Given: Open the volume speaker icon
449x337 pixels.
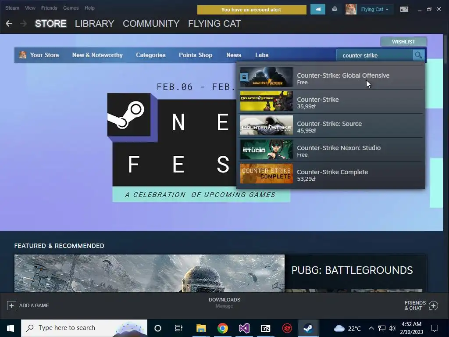Looking at the screenshot, I should tap(392, 328).
